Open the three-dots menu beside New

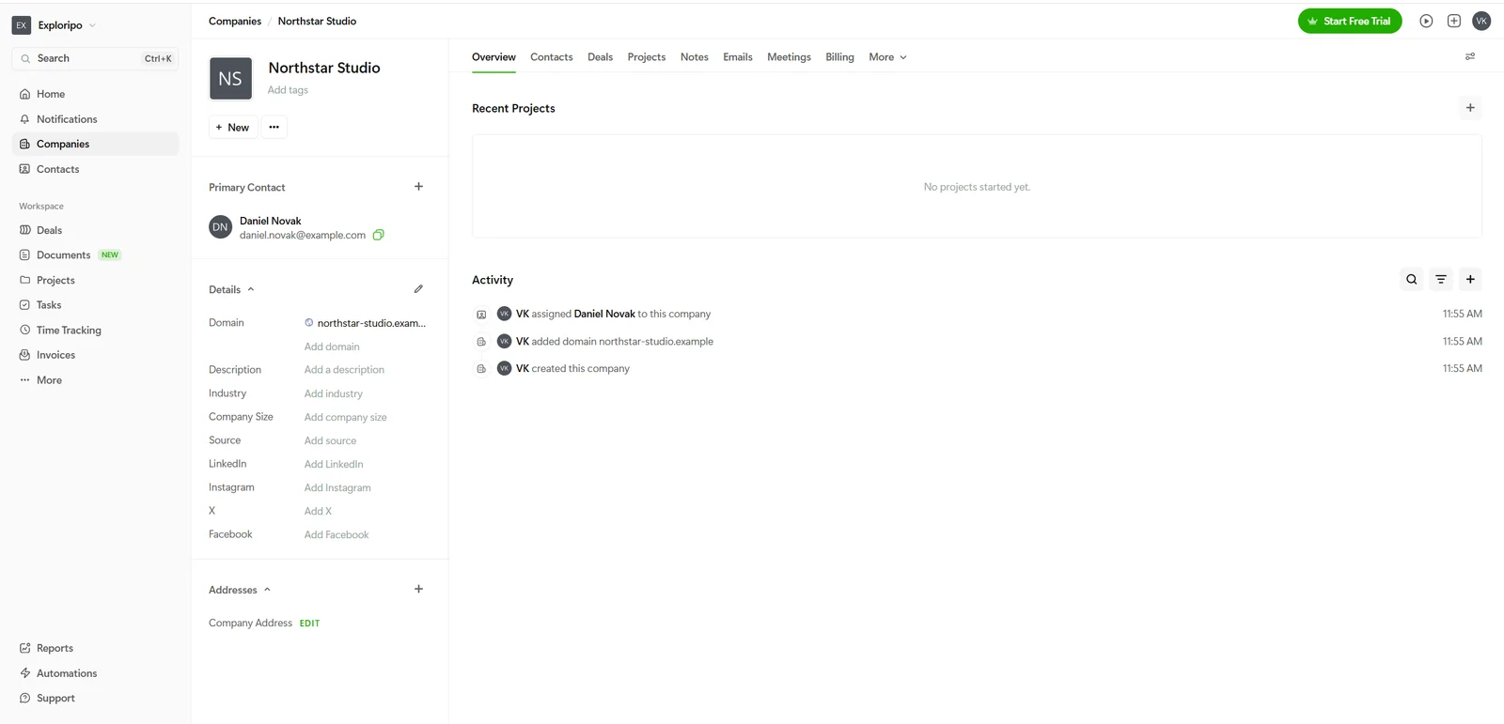click(x=274, y=127)
